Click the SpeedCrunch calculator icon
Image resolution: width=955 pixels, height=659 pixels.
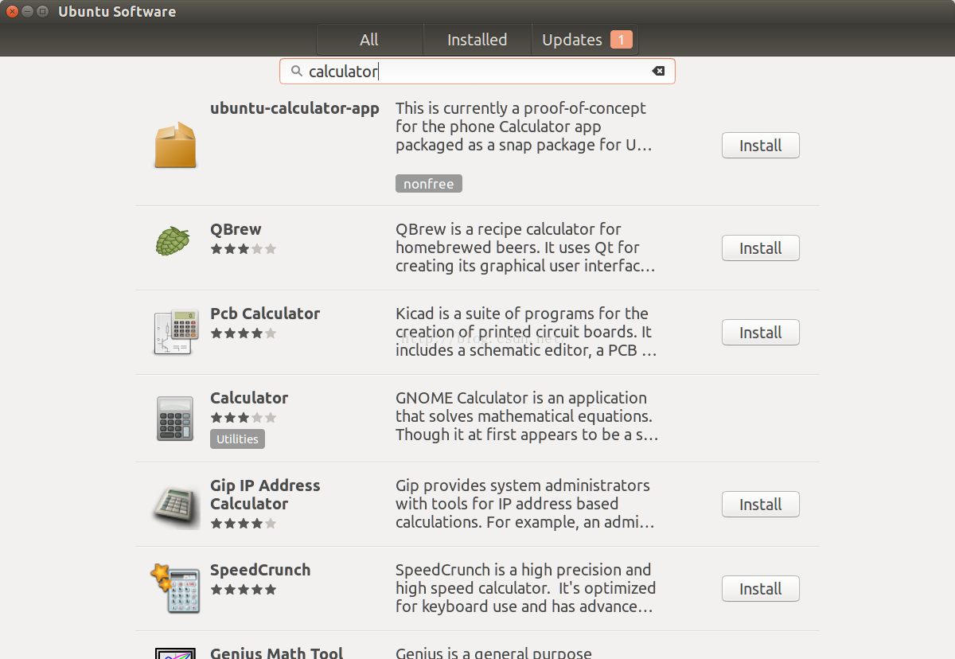tap(174, 588)
